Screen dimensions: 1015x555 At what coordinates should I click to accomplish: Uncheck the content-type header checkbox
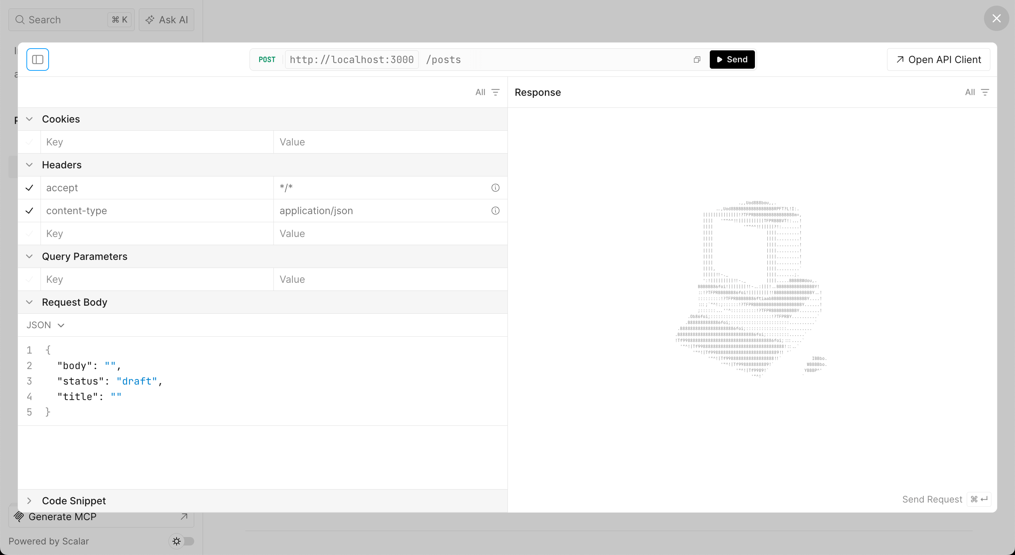30,211
